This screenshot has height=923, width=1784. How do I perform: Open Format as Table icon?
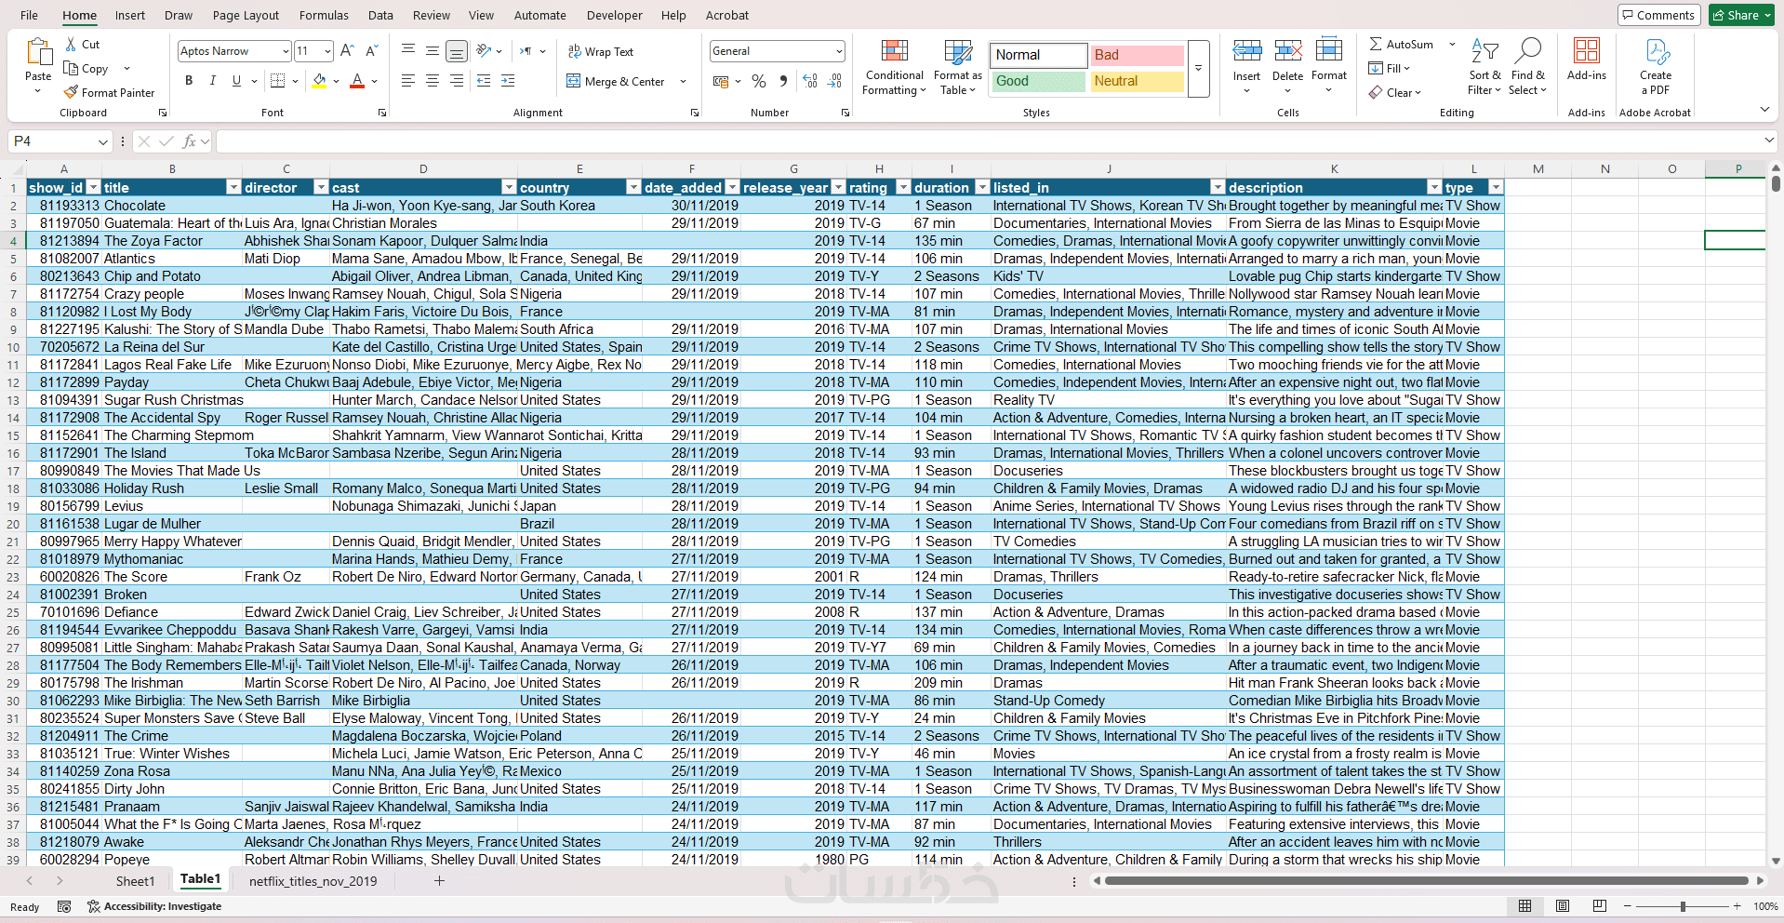pyautogui.click(x=958, y=51)
